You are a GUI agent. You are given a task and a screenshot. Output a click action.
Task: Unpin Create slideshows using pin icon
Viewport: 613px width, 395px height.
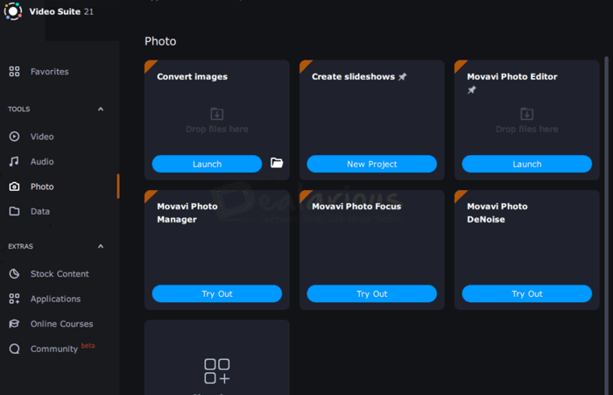402,77
